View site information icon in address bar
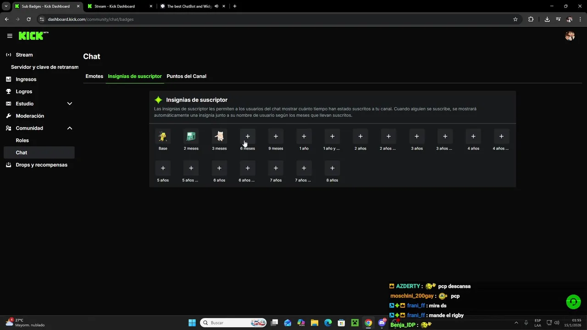This screenshot has height=330, width=587. [41, 19]
